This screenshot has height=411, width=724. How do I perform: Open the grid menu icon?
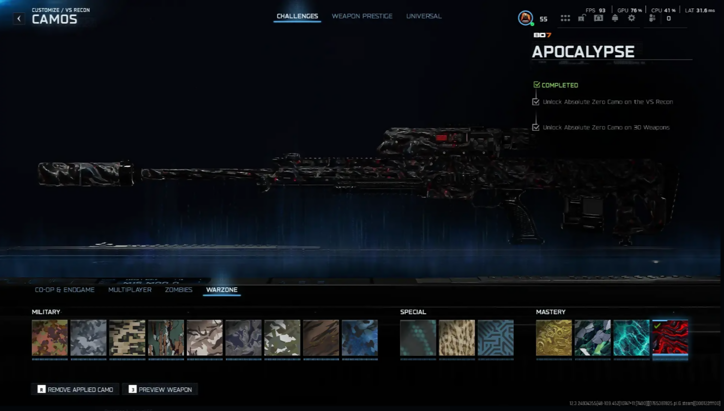565,18
